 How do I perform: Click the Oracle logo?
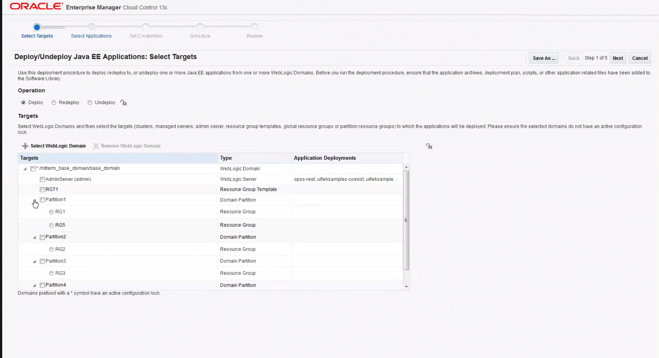[36, 7]
